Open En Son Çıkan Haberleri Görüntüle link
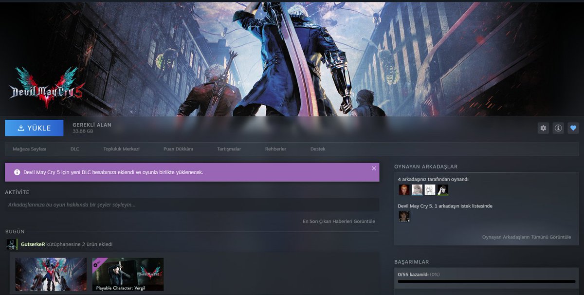Image resolution: width=584 pixels, height=295 pixels. (339, 221)
